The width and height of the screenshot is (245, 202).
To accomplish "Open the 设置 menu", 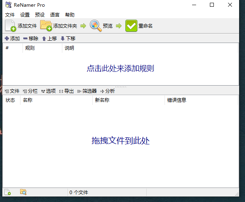I will 25,15.
